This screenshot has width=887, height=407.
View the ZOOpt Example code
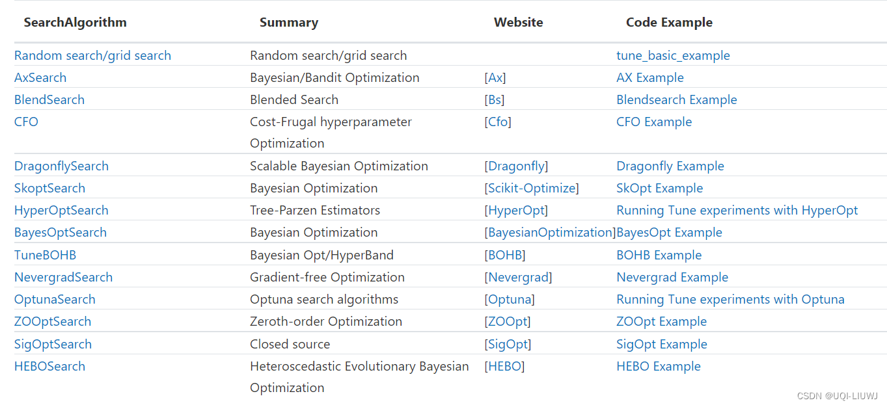click(x=661, y=322)
